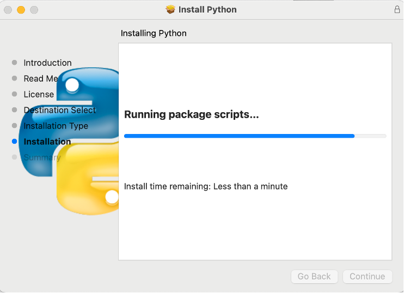Click the Python logo's blue snake head
Viewport: 404px width, 293px height.
coord(85,84)
